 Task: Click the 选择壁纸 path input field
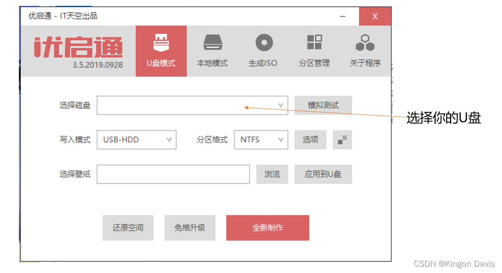pyautogui.click(x=173, y=174)
